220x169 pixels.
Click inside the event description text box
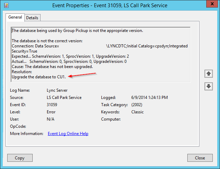(101, 54)
